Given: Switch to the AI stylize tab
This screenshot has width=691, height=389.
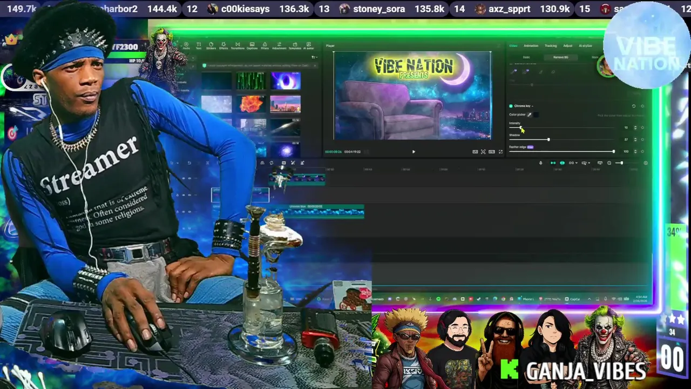Looking at the screenshot, I should coord(585,46).
